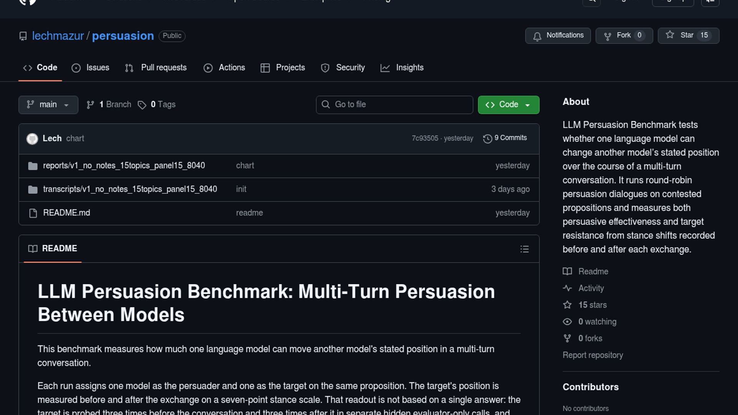Click the README outline list icon

524,249
